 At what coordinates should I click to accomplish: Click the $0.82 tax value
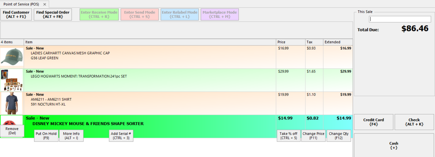(x=313, y=118)
